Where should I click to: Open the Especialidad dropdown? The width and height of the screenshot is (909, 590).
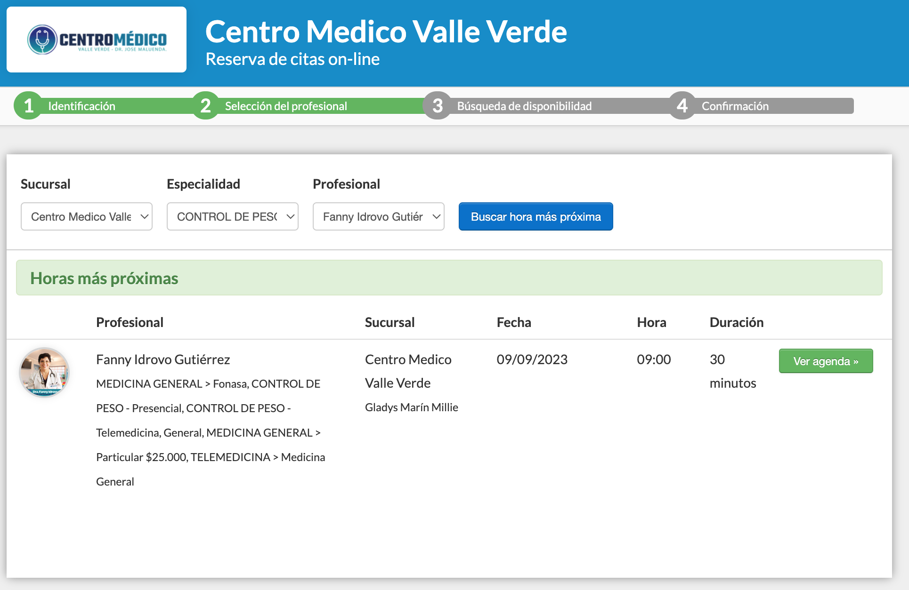pos(233,216)
